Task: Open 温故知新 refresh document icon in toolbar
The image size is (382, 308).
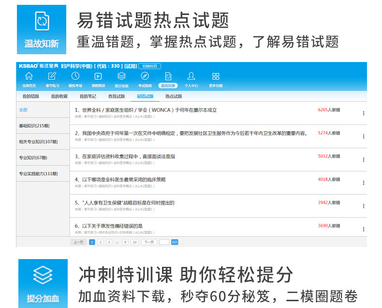Action: 168,77
